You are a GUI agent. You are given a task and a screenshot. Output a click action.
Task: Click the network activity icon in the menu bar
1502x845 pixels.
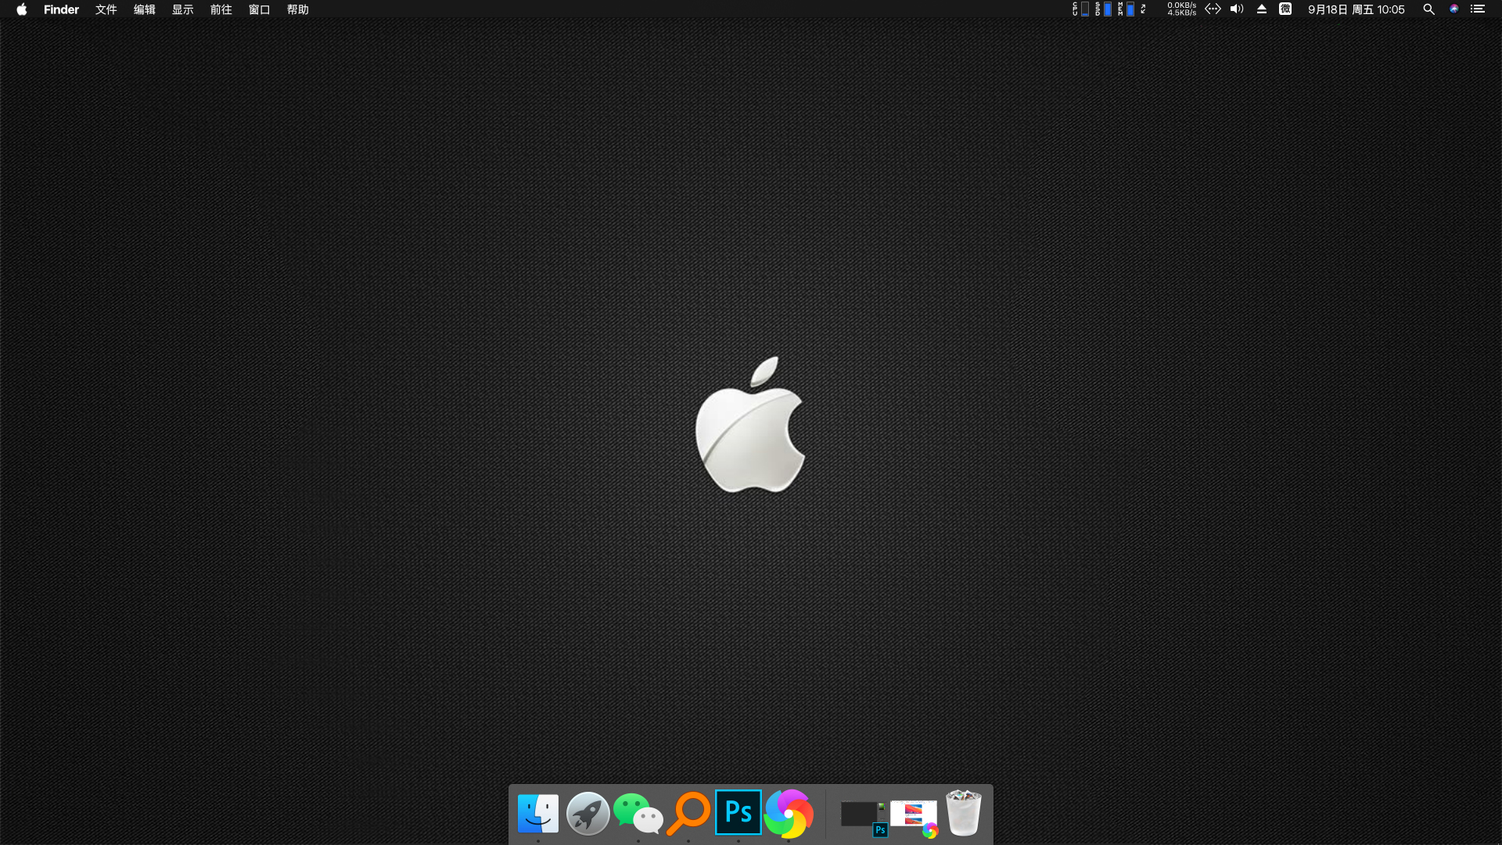pyautogui.click(x=1213, y=9)
